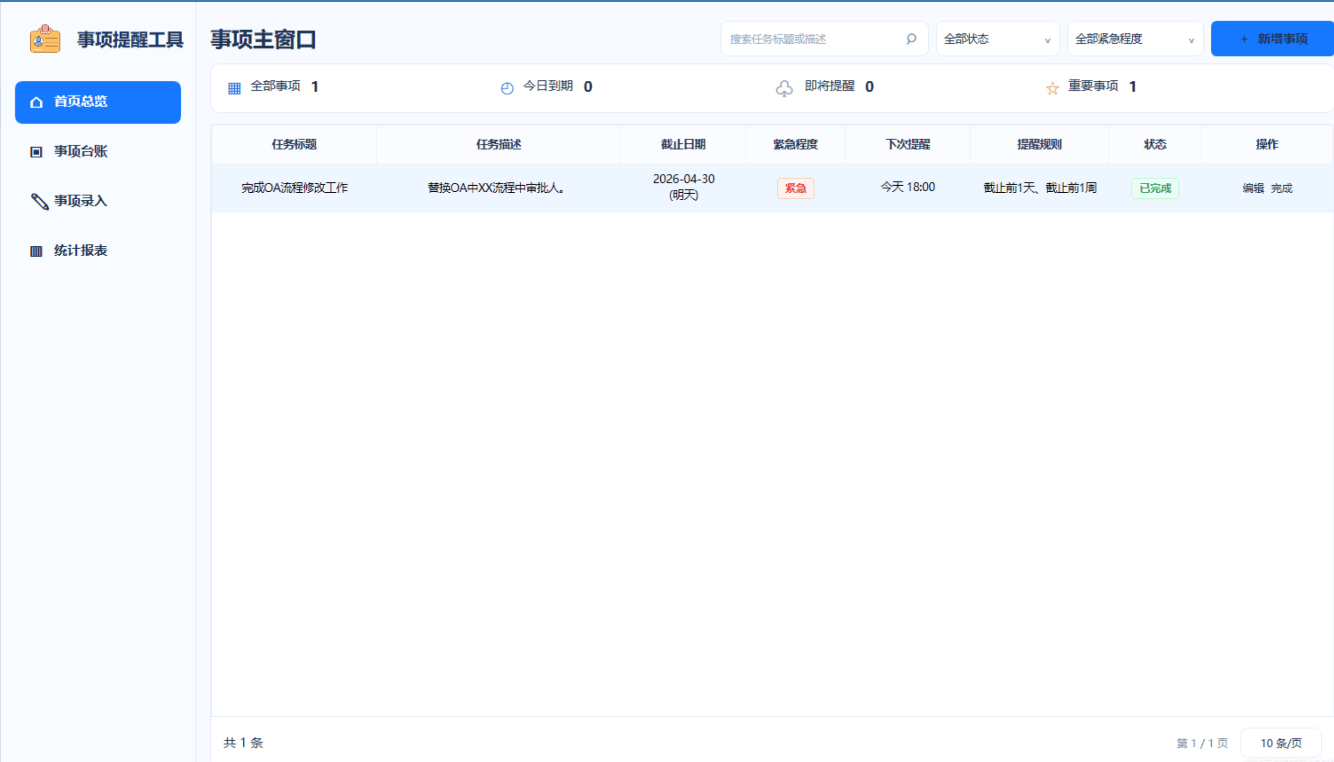Click the 已完成 status tag
This screenshot has width=1334, height=762.
pos(1155,188)
